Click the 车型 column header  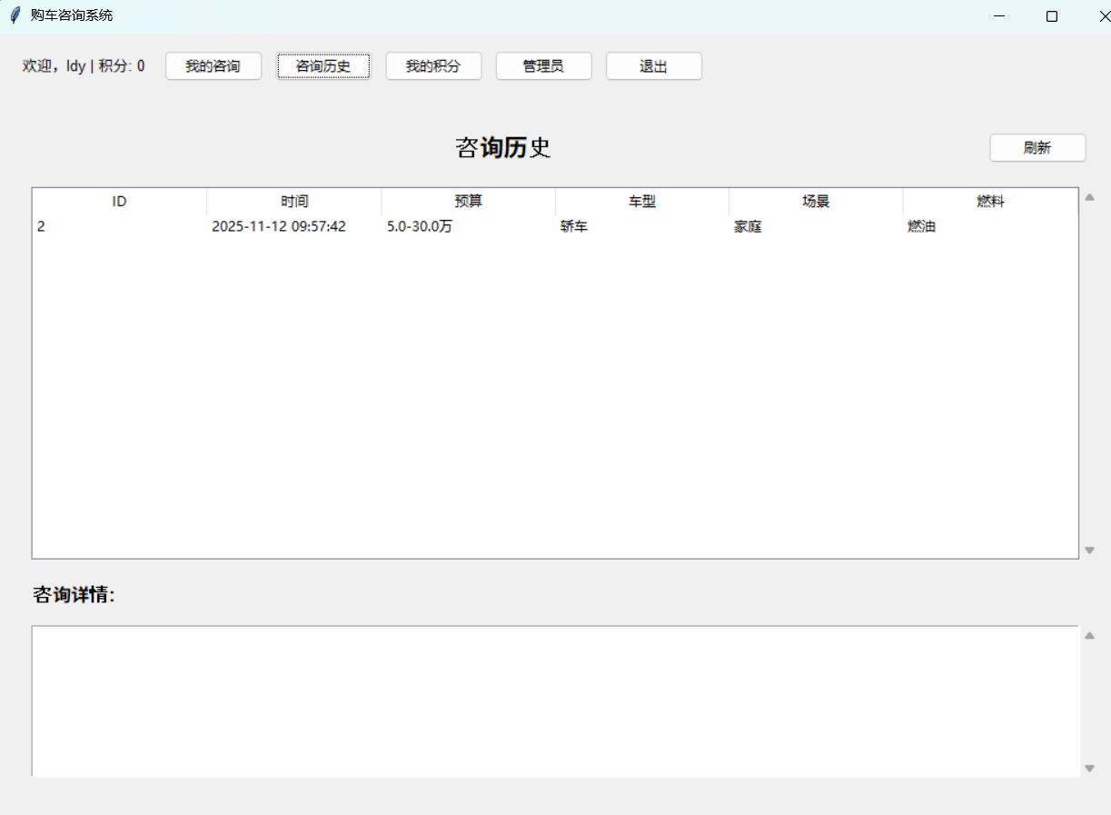[642, 202]
